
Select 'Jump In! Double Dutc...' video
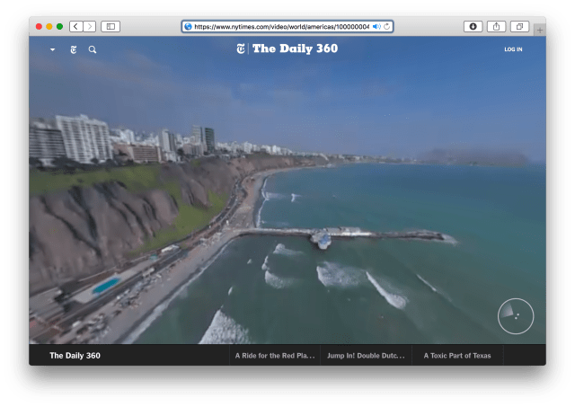click(366, 355)
